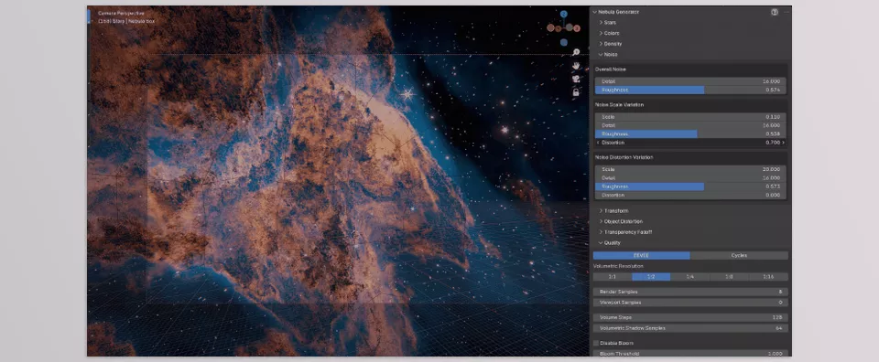Click the Noise Distortion Variation Roughness slider

[690, 186]
